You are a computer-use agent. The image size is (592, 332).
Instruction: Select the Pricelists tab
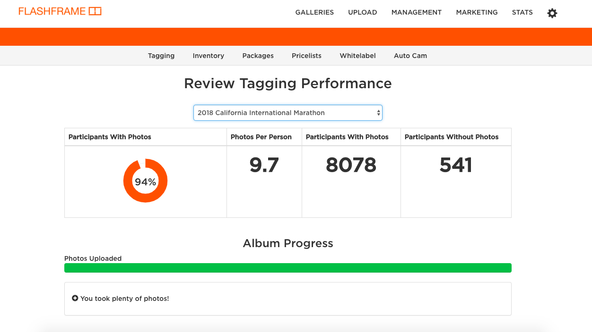coord(306,56)
